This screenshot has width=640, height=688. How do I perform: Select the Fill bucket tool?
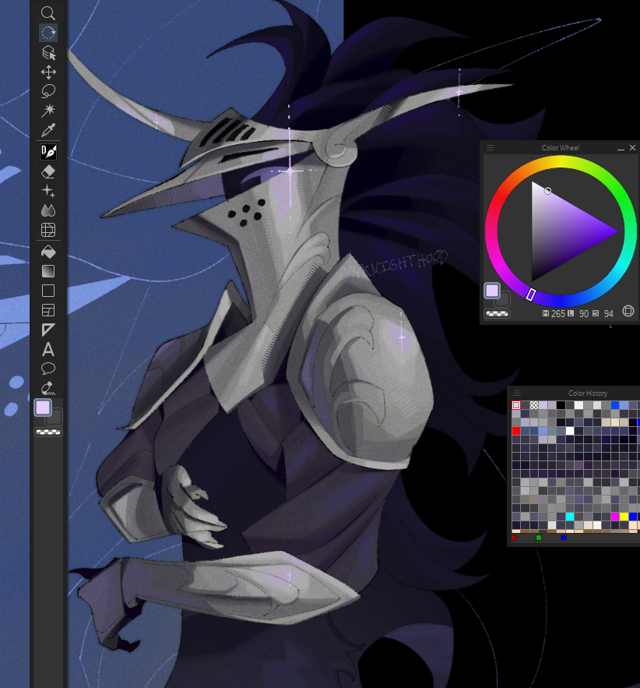click(x=48, y=252)
